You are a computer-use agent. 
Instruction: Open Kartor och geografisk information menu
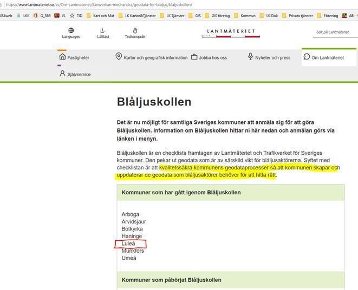pyautogui.click(x=152, y=57)
